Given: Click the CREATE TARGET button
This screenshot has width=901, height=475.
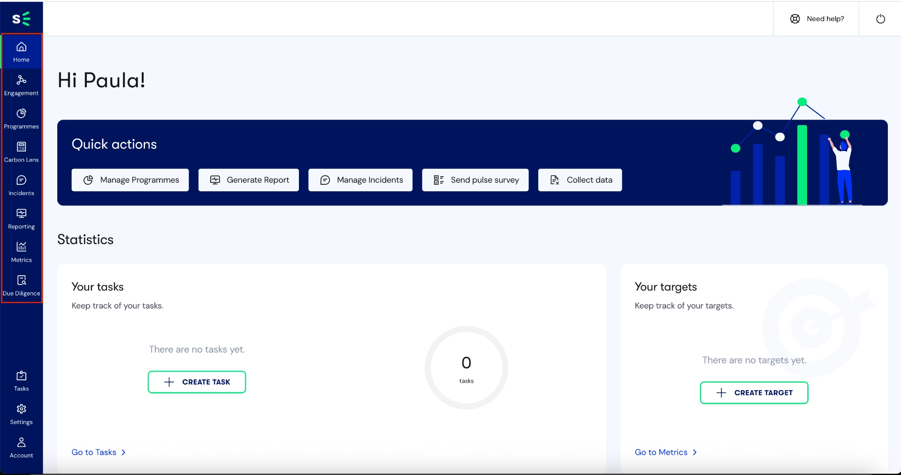Looking at the screenshot, I should click(754, 393).
